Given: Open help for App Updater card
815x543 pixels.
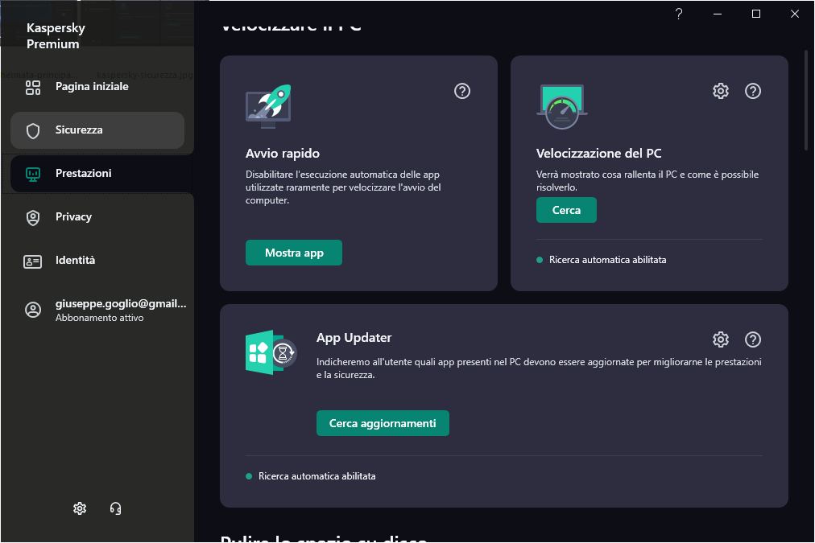Looking at the screenshot, I should coord(753,339).
